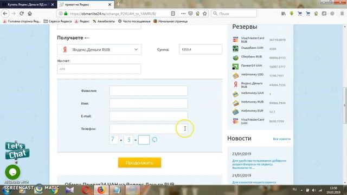Select the 'приват на Яндекс' tab
This screenshot has width=347, height=195.
pos(86,4)
